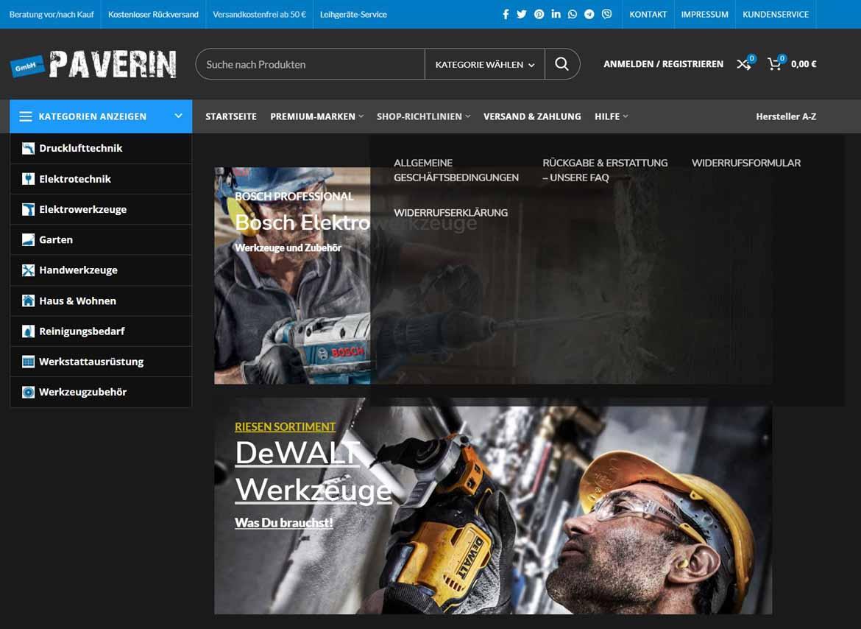Screen dimensions: 861x629
Task: Click Versandkostenfrei ab 50 € text
Action: click(259, 14)
